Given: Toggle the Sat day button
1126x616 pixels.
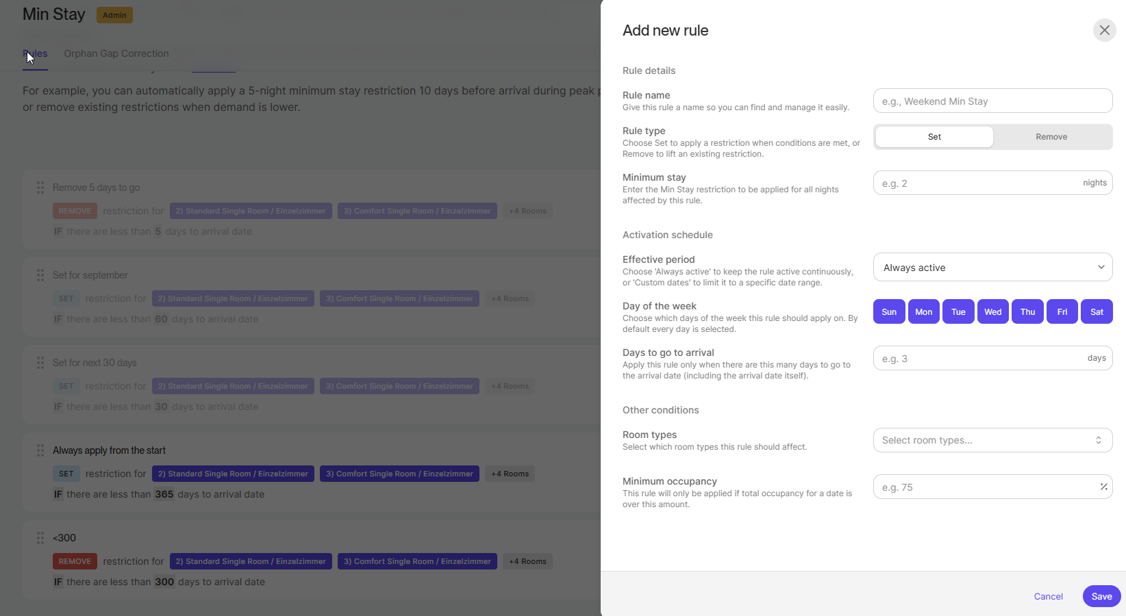Looking at the screenshot, I should [1097, 312].
